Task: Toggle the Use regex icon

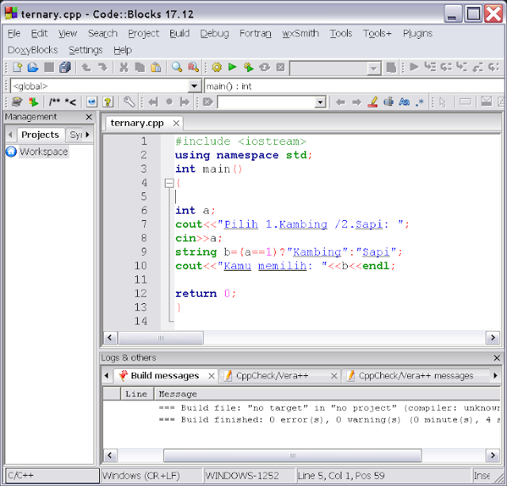Action: click(420, 102)
